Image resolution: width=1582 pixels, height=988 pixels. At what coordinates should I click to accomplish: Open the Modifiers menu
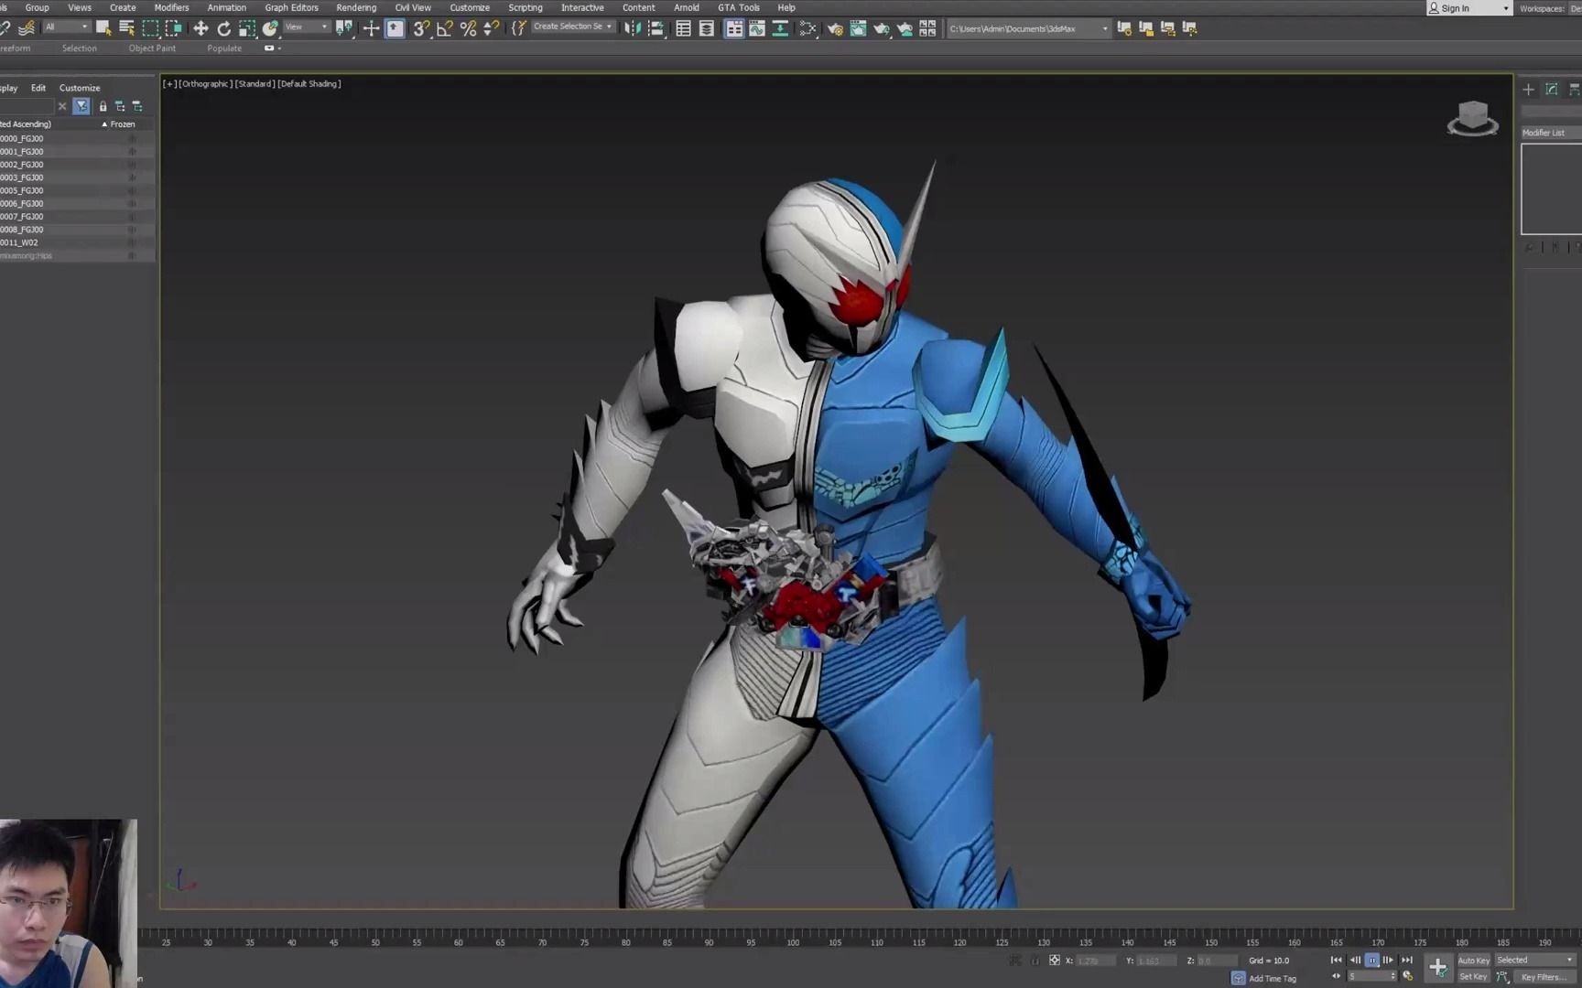pos(171,7)
